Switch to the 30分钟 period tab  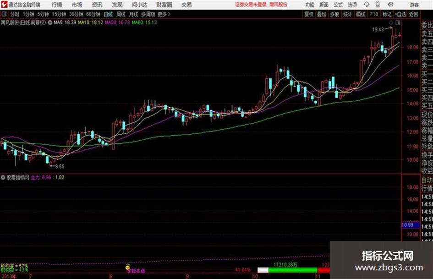(76, 14)
